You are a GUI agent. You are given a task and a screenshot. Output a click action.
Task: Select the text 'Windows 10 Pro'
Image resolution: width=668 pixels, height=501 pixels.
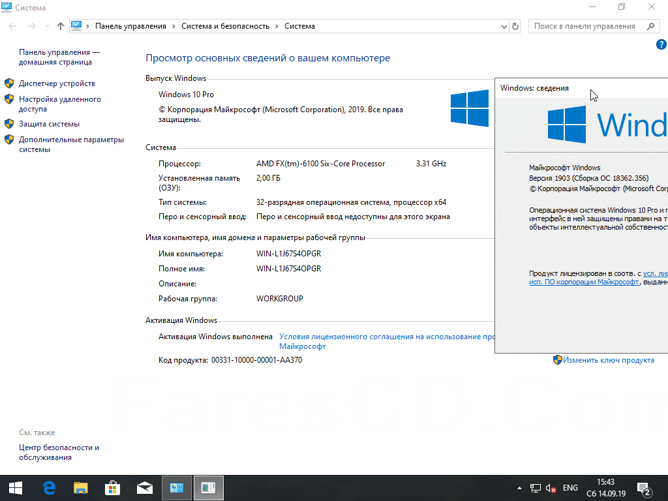coord(186,95)
